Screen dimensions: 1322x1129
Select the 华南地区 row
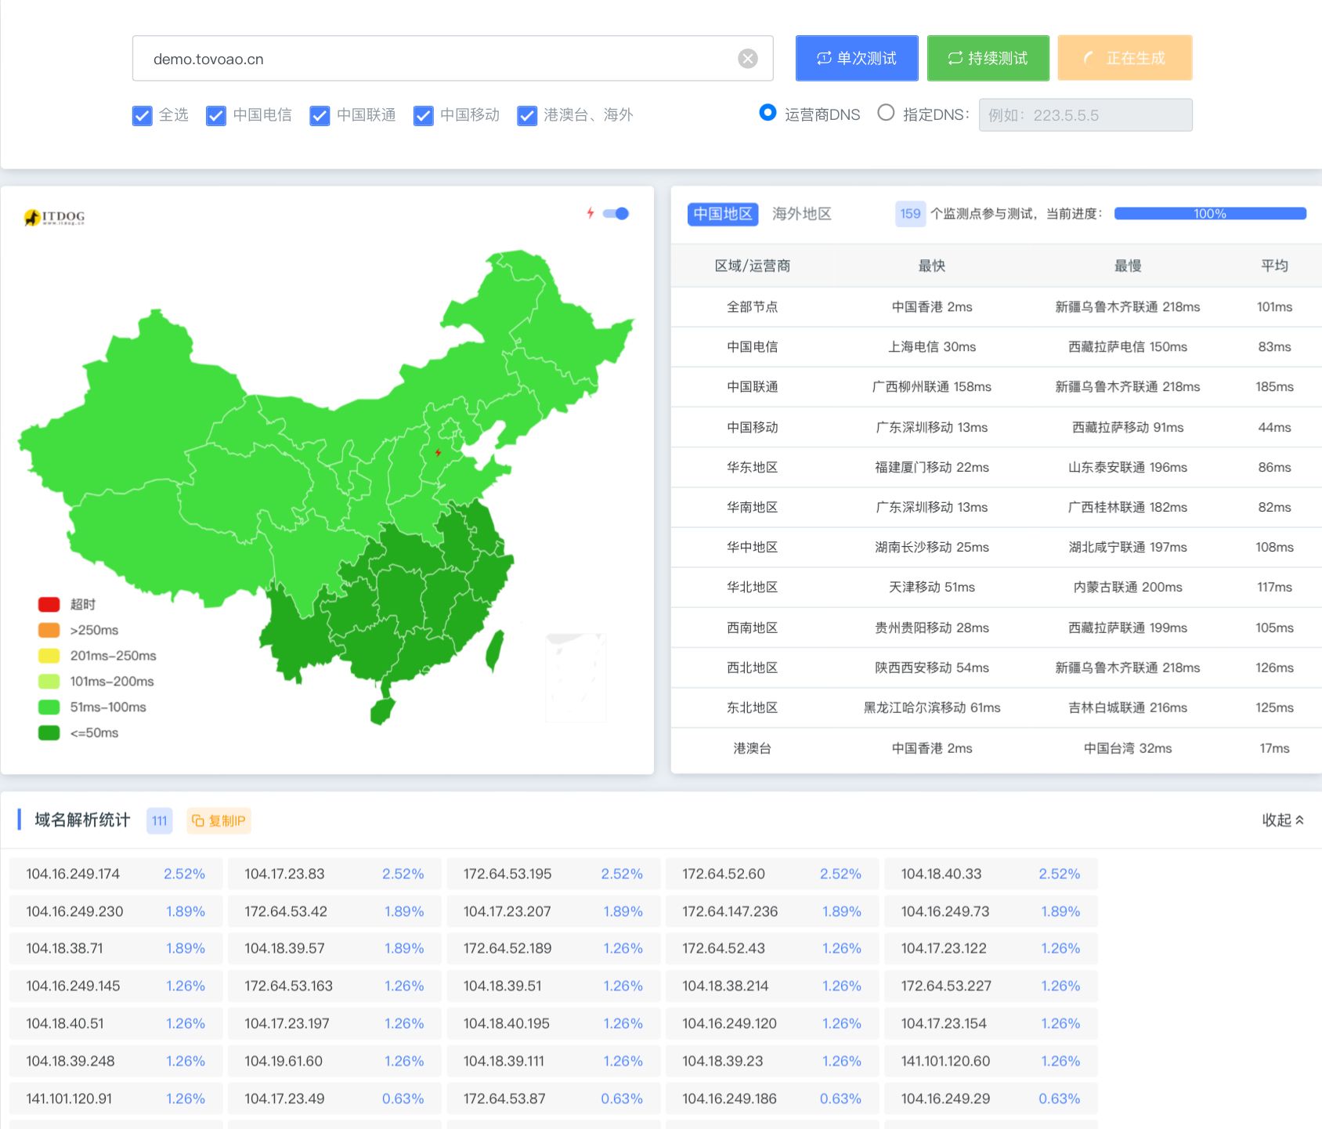996,508
